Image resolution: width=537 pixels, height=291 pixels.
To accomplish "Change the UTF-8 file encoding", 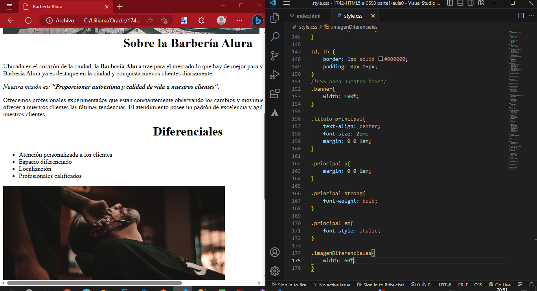I will (445, 285).
